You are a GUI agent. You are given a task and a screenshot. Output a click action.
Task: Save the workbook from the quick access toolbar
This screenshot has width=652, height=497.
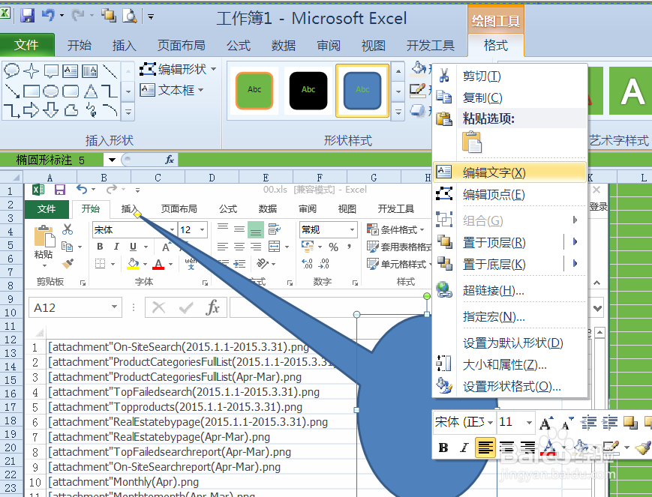tap(28, 16)
